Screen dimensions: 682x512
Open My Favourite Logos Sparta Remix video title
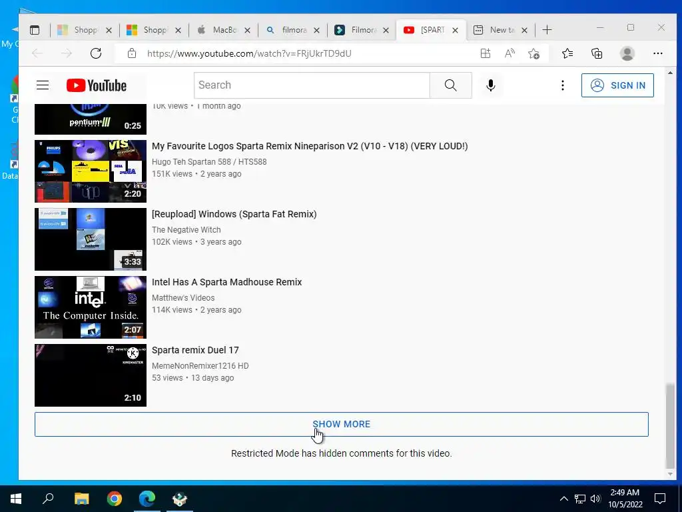click(x=310, y=146)
